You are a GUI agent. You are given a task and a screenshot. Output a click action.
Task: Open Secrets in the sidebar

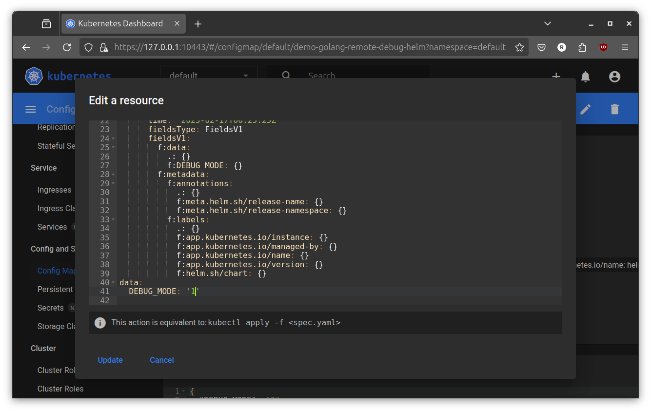pyautogui.click(x=51, y=308)
